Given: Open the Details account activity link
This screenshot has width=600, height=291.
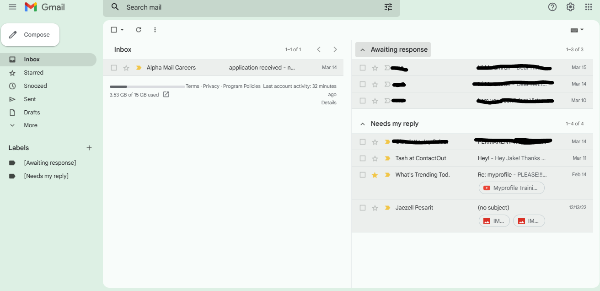Looking at the screenshot, I should pos(328,102).
